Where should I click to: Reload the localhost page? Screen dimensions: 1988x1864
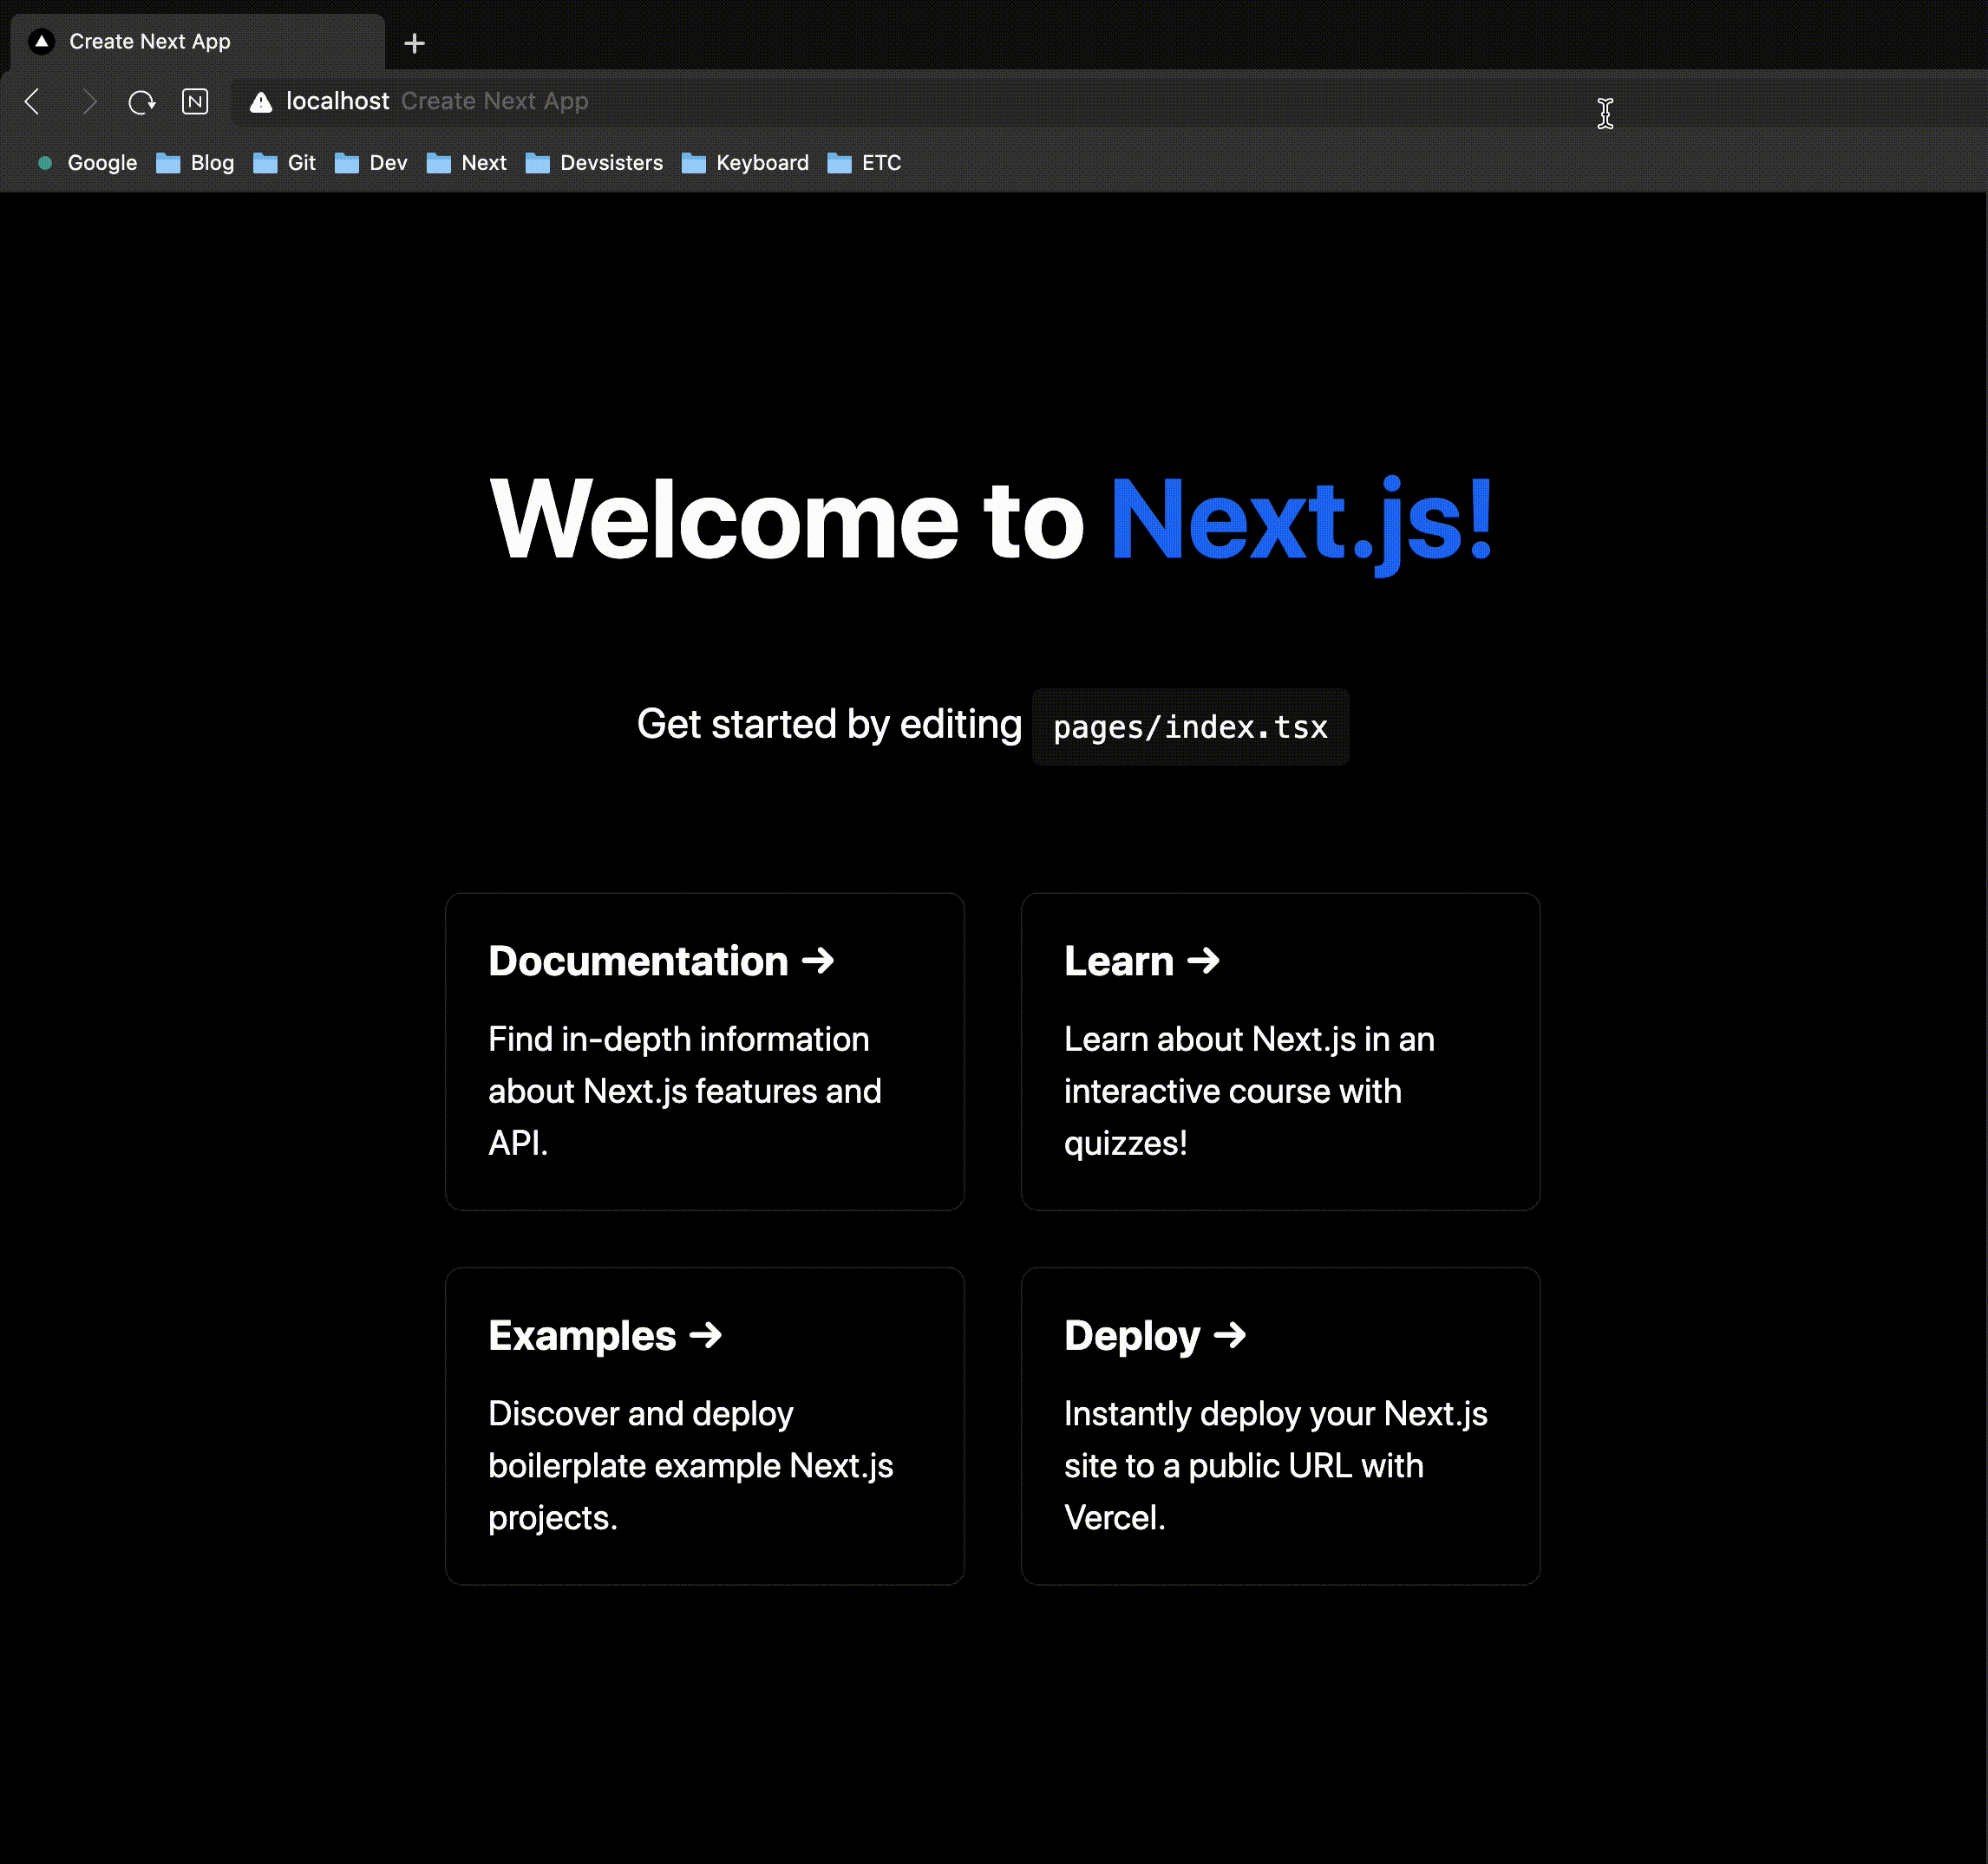142,101
